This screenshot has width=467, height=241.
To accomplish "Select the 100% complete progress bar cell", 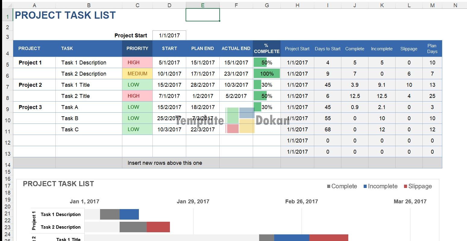I will tap(267, 74).
